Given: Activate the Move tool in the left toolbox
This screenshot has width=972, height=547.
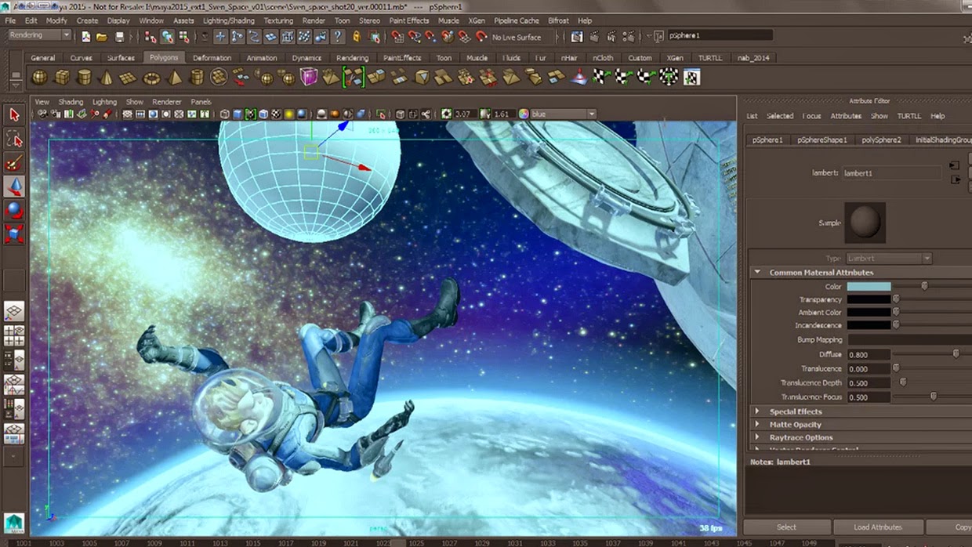Looking at the screenshot, I should (x=13, y=186).
